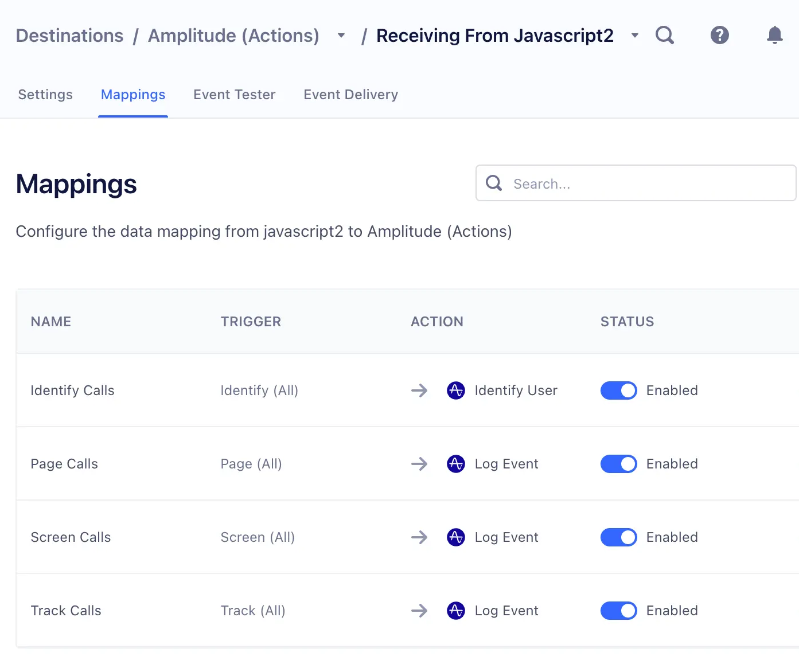Click the Identify (All) trigger cell

click(259, 390)
